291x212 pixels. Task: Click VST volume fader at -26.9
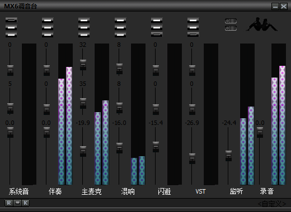click(x=192, y=158)
